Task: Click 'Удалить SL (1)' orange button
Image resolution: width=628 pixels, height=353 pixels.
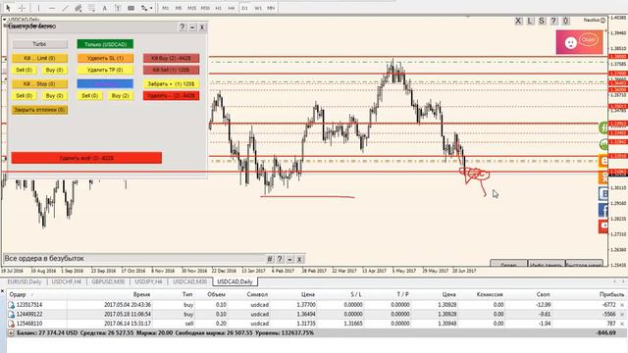Action: [x=105, y=58]
